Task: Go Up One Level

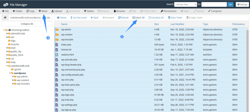Action: [x=79, y=18]
